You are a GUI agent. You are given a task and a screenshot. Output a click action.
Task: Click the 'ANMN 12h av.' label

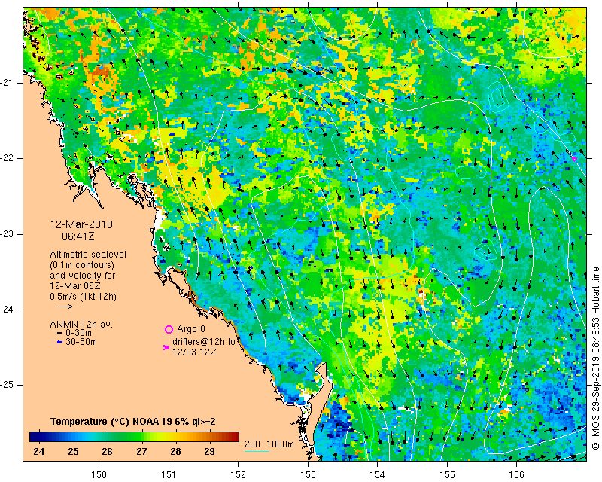[x=81, y=325]
